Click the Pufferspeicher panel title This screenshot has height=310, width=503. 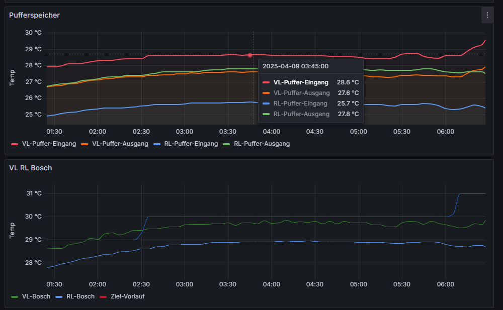[x=34, y=15]
